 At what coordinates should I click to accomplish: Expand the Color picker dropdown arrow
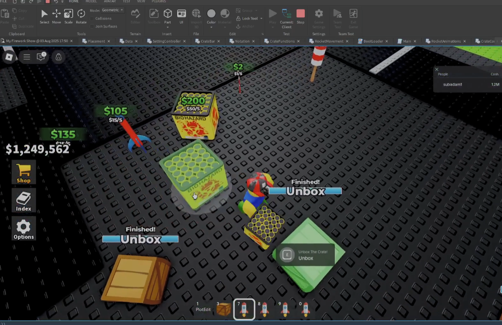211,27
